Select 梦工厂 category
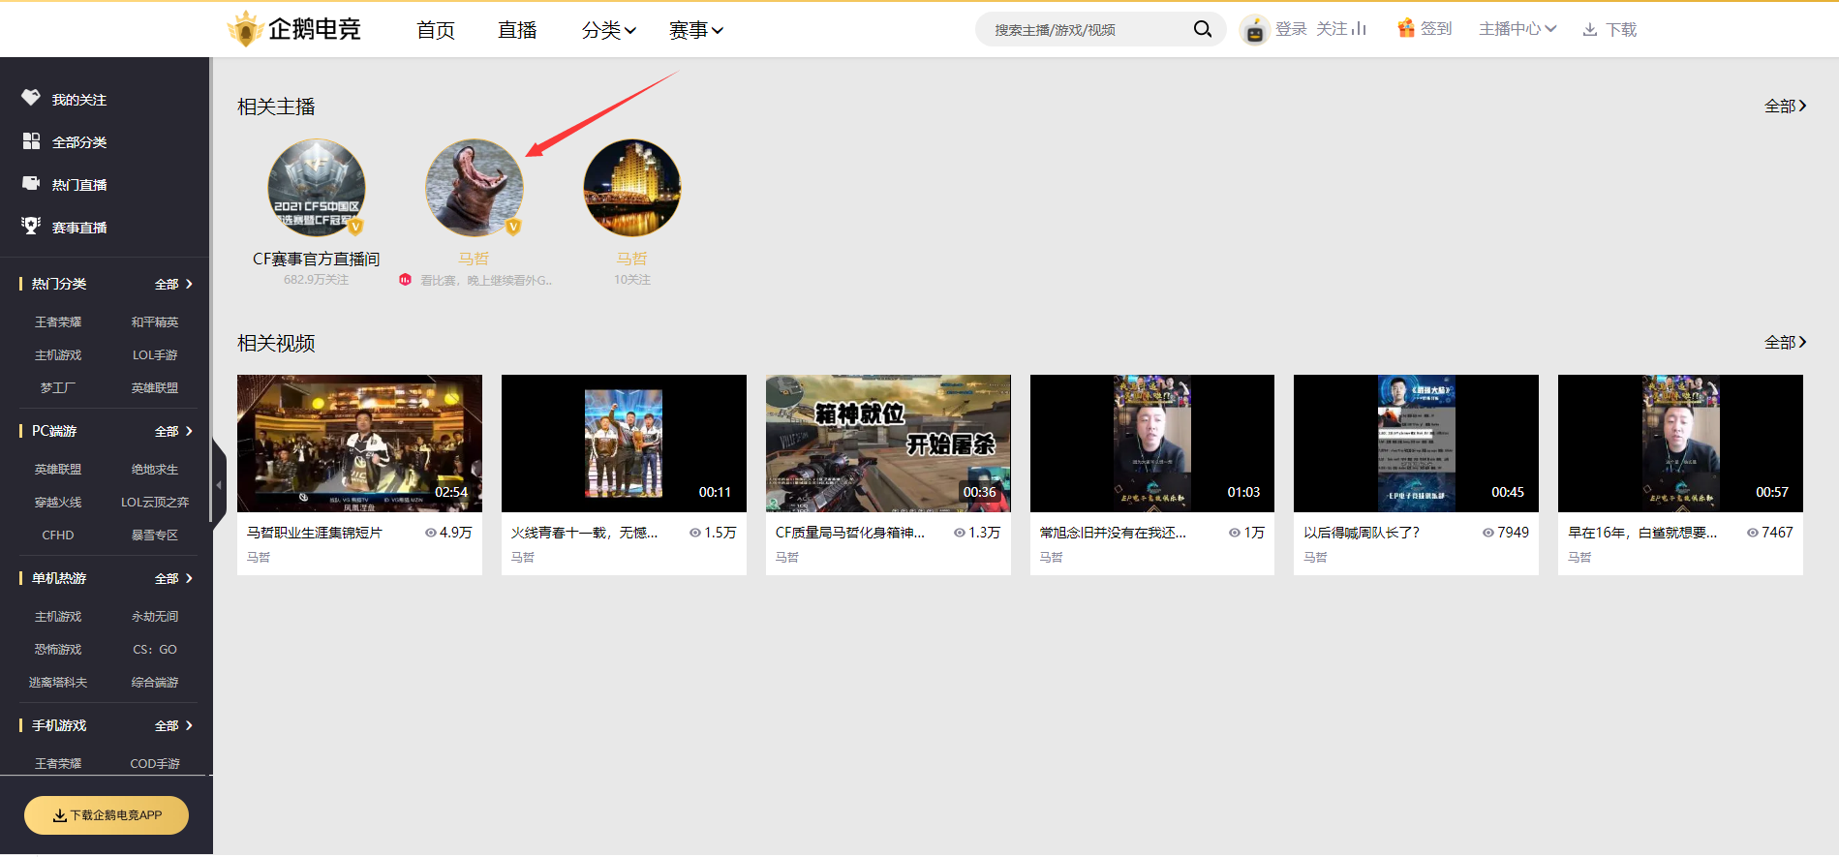The image size is (1839, 857). pos(58,388)
